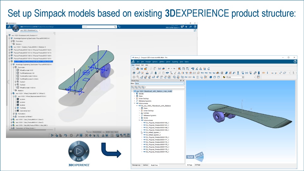Click the pan arrows icon in CATIA action bar

click(x=90, y=135)
